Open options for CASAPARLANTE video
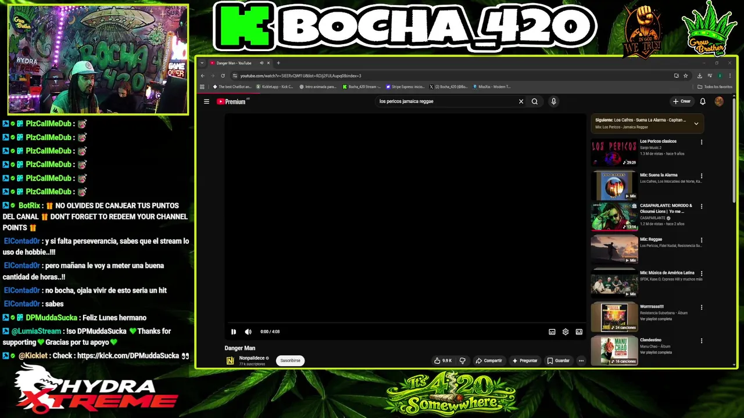Viewport: 744px width, 418px height. coord(702,206)
